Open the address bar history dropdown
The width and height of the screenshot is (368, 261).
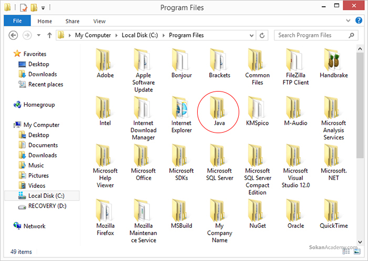[251, 35]
